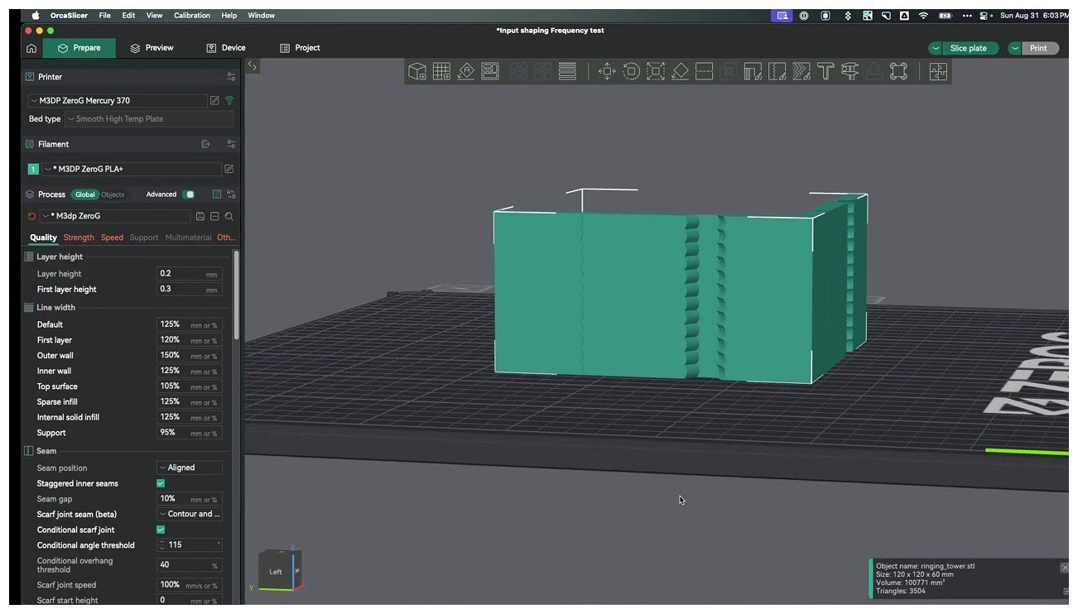This screenshot has width=1078, height=614.
Task: Open the Speed settings tab
Action: click(112, 237)
